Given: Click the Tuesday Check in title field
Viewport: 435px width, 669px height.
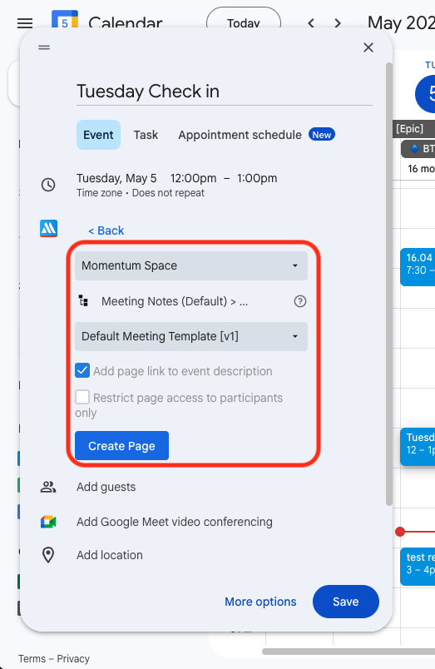Looking at the screenshot, I should tap(225, 92).
